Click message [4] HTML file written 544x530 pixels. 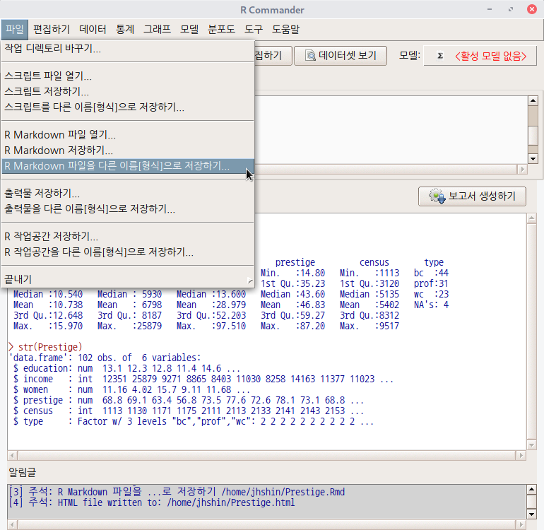(x=152, y=502)
